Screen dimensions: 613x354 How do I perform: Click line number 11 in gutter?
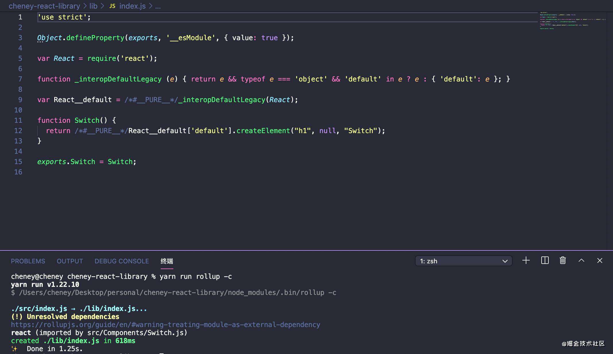pos(18,120)
